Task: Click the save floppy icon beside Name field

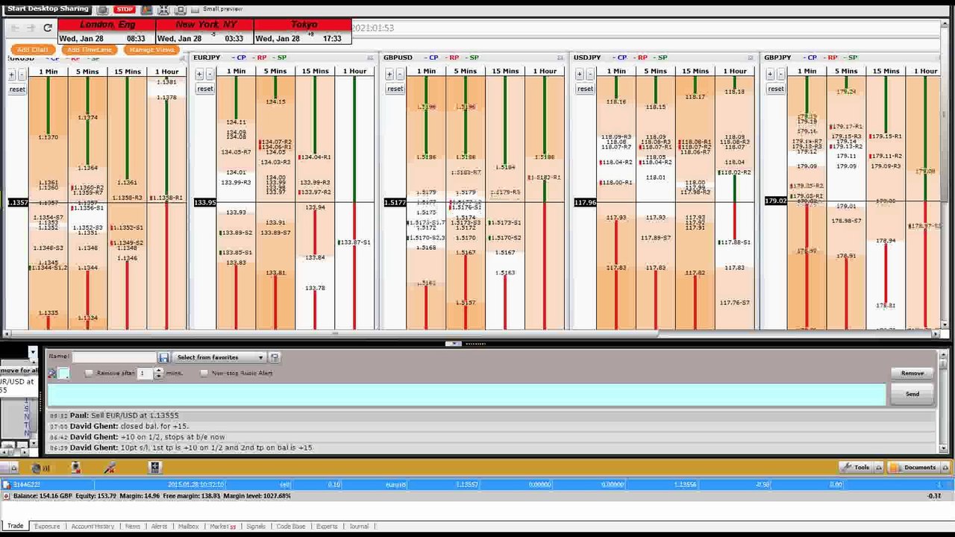Action: pyautogui.click(x=163, y=358)
